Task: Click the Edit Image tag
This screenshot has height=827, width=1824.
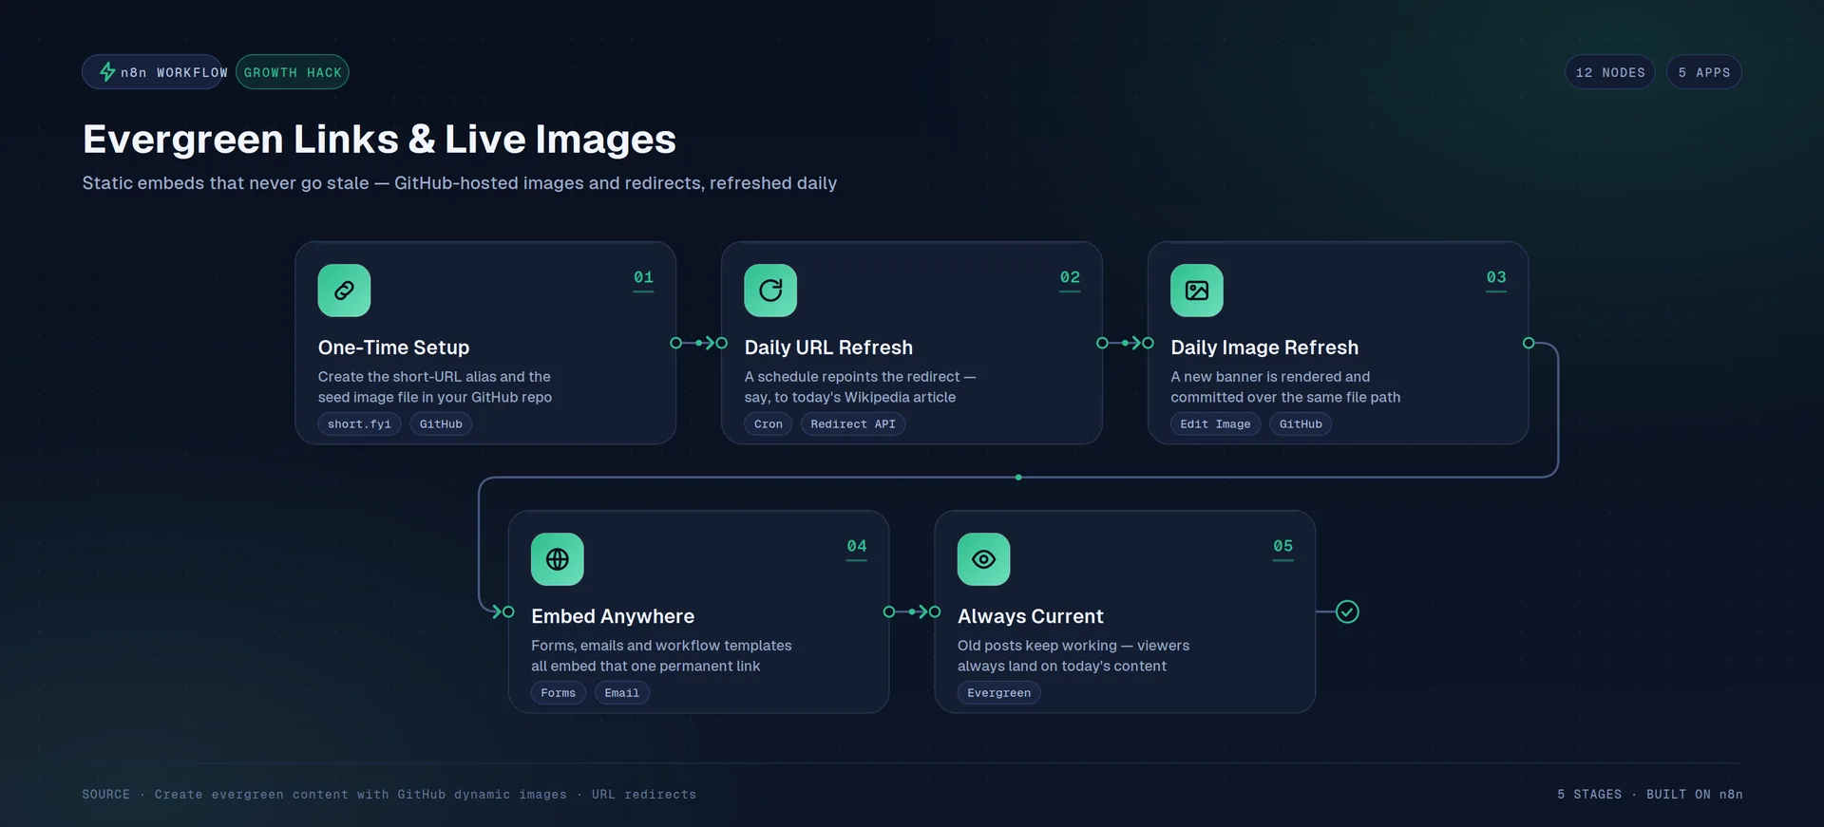Action: 1215,424
